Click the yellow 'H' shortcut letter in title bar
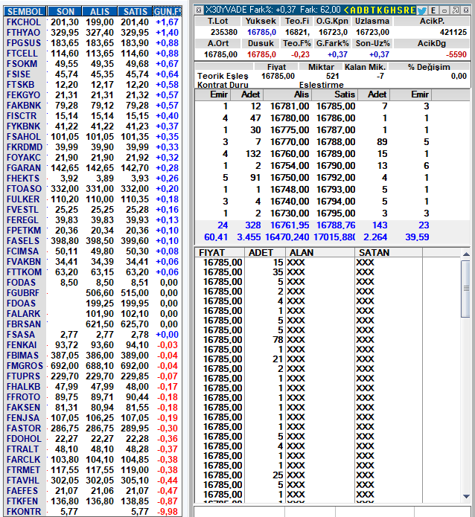 point(393,10)
